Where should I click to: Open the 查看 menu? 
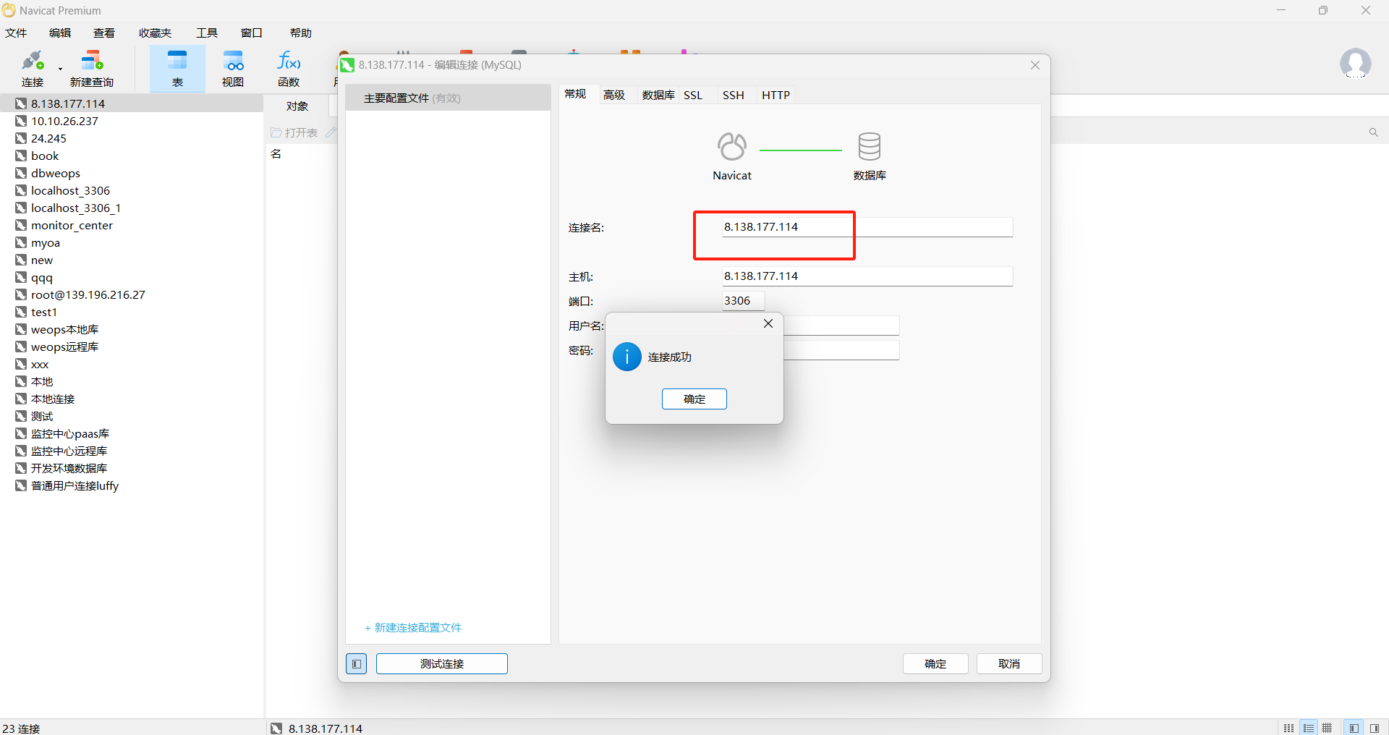(104, 33)
